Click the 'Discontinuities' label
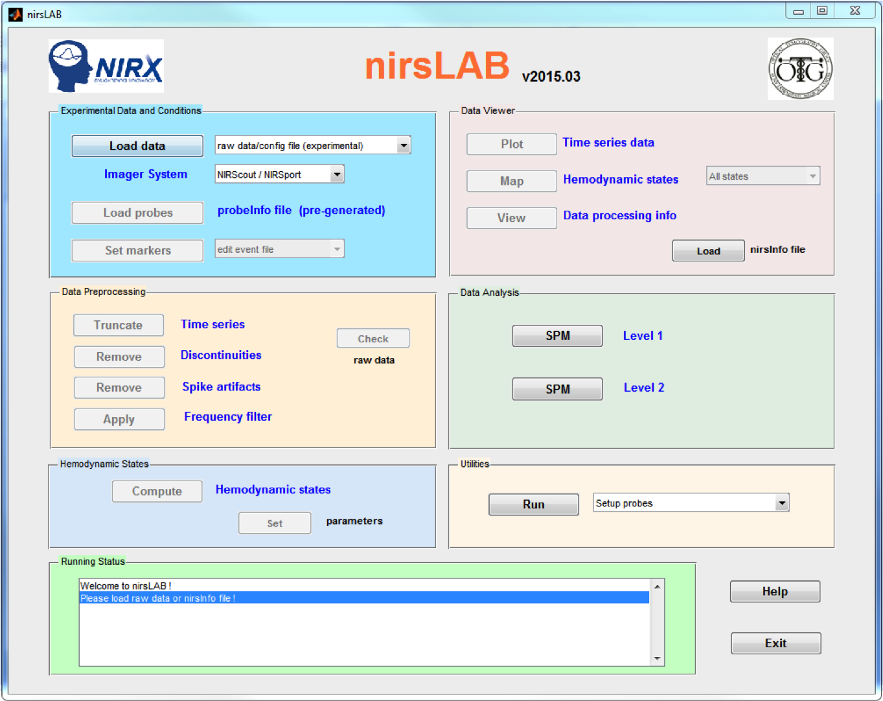Image resolution: width=883 pixels, height=701 pixels. tap(221, 355)
